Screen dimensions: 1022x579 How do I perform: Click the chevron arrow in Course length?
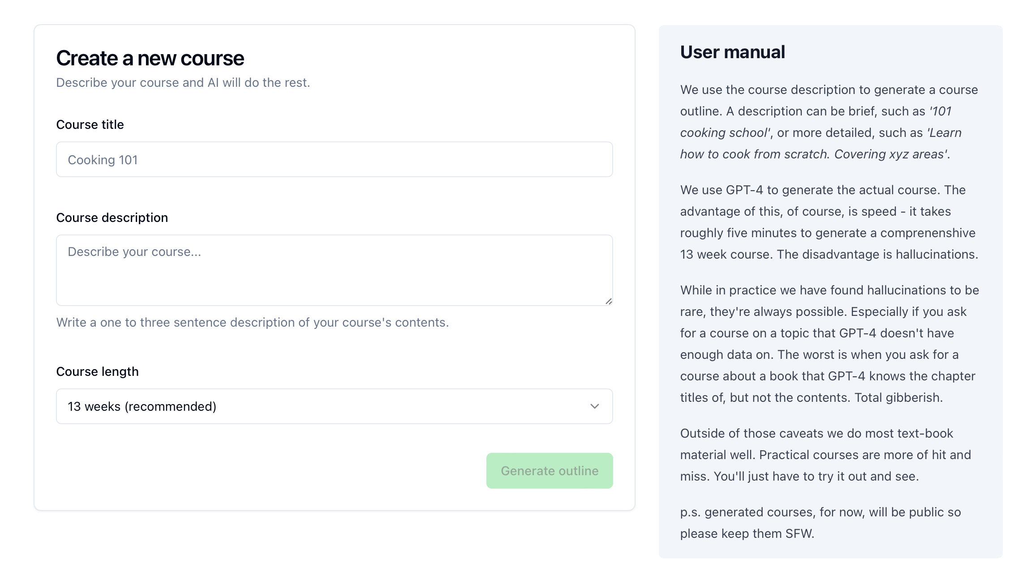(594, 406)
